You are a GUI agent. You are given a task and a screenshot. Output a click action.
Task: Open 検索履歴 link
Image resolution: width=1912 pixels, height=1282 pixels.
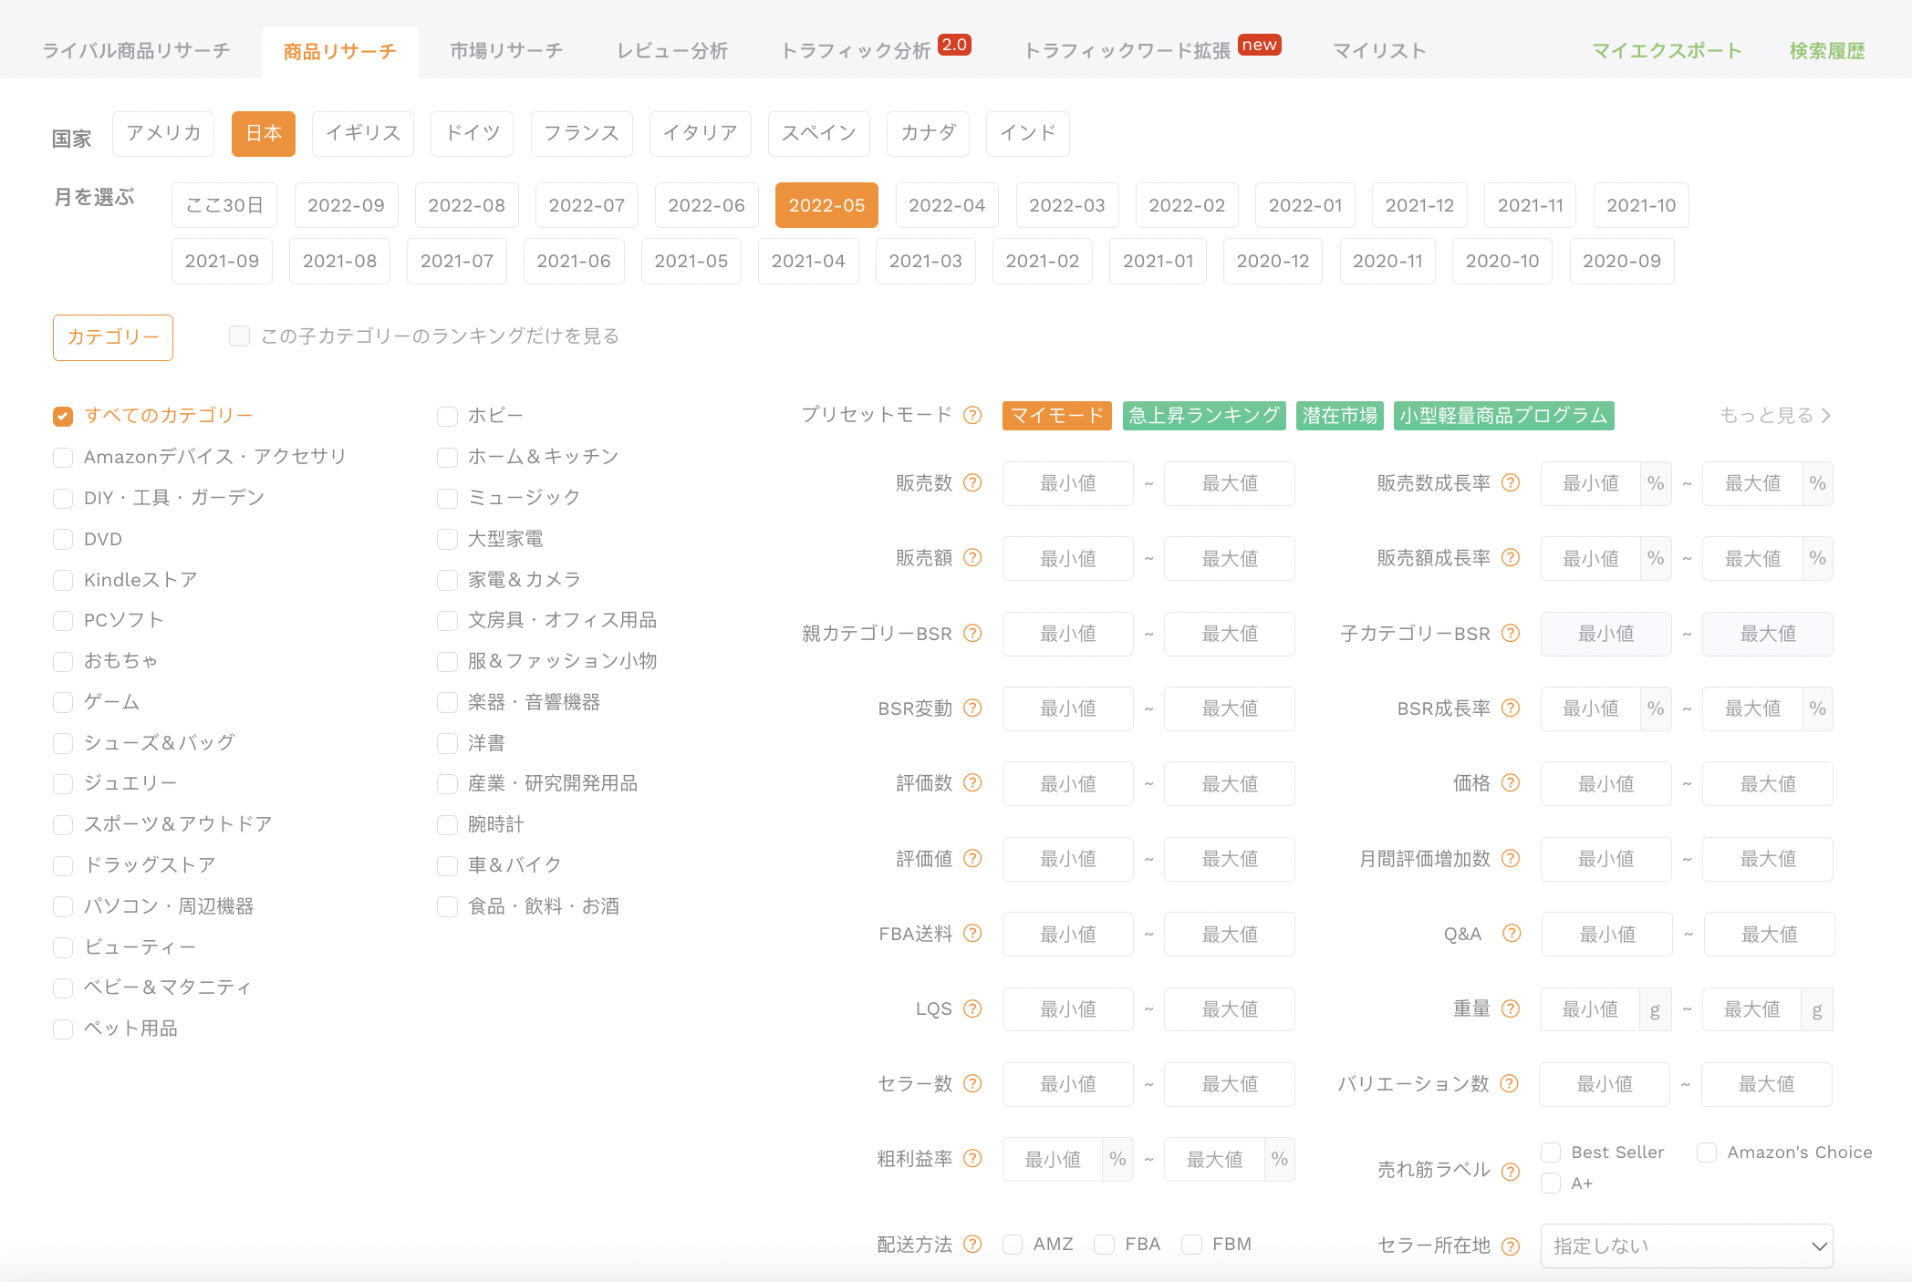[1827, 50]
